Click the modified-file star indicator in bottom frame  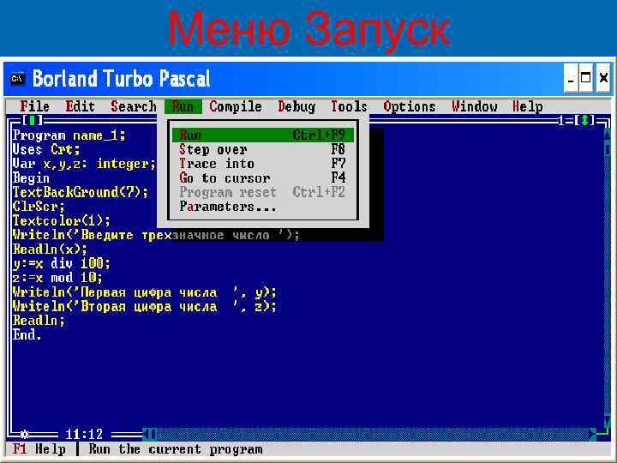pos(24,435)
